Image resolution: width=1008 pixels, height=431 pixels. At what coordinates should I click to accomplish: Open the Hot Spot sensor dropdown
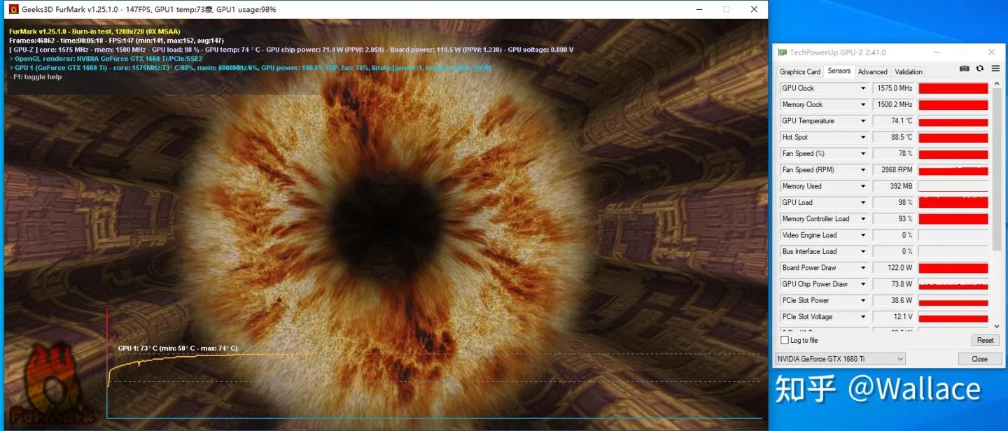[x=864, y=137]
